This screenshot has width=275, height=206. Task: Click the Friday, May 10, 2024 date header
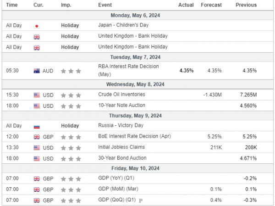tap(135, 168)
